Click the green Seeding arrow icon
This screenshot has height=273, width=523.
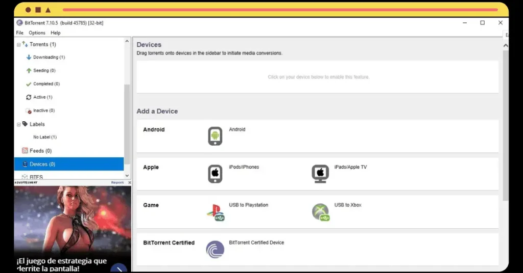pyautogui.click(x=29, y=70)
